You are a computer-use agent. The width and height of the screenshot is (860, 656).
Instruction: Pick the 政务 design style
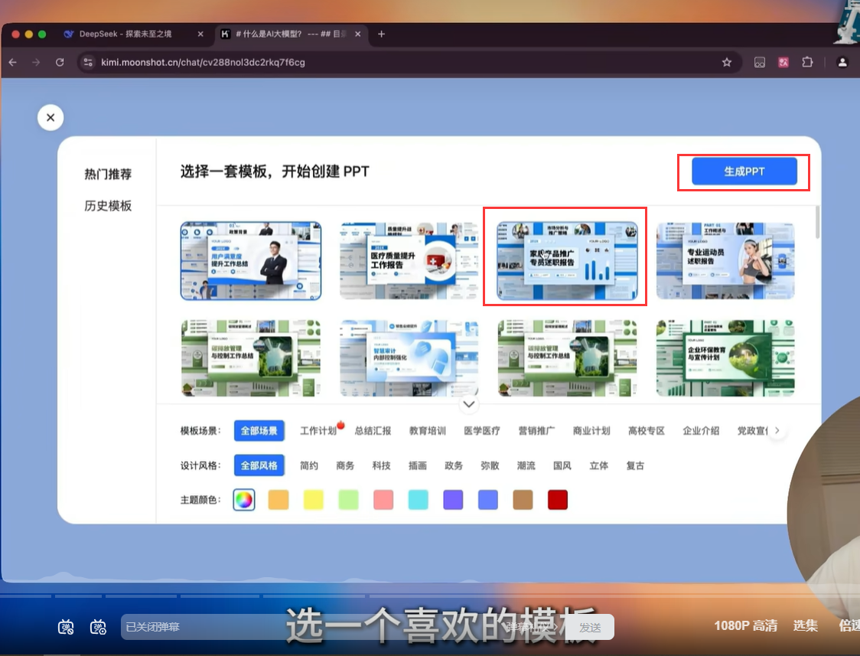pyautogui.click(x=454, y=465)
